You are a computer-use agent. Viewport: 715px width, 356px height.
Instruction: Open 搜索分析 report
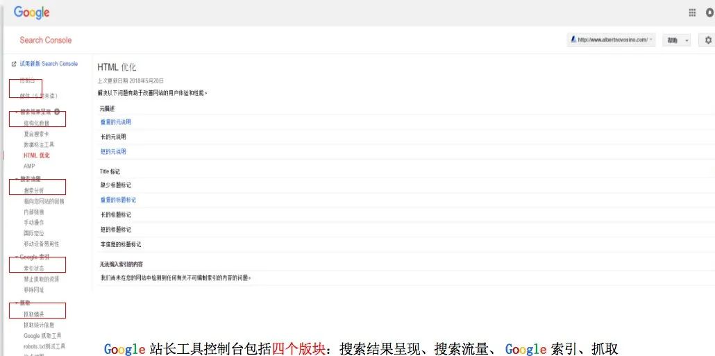tap(34, 191)
